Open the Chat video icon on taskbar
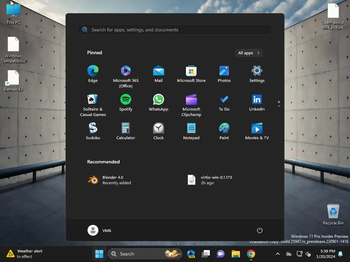Viewport: 350px width, 262px height. tap(220, 254)
